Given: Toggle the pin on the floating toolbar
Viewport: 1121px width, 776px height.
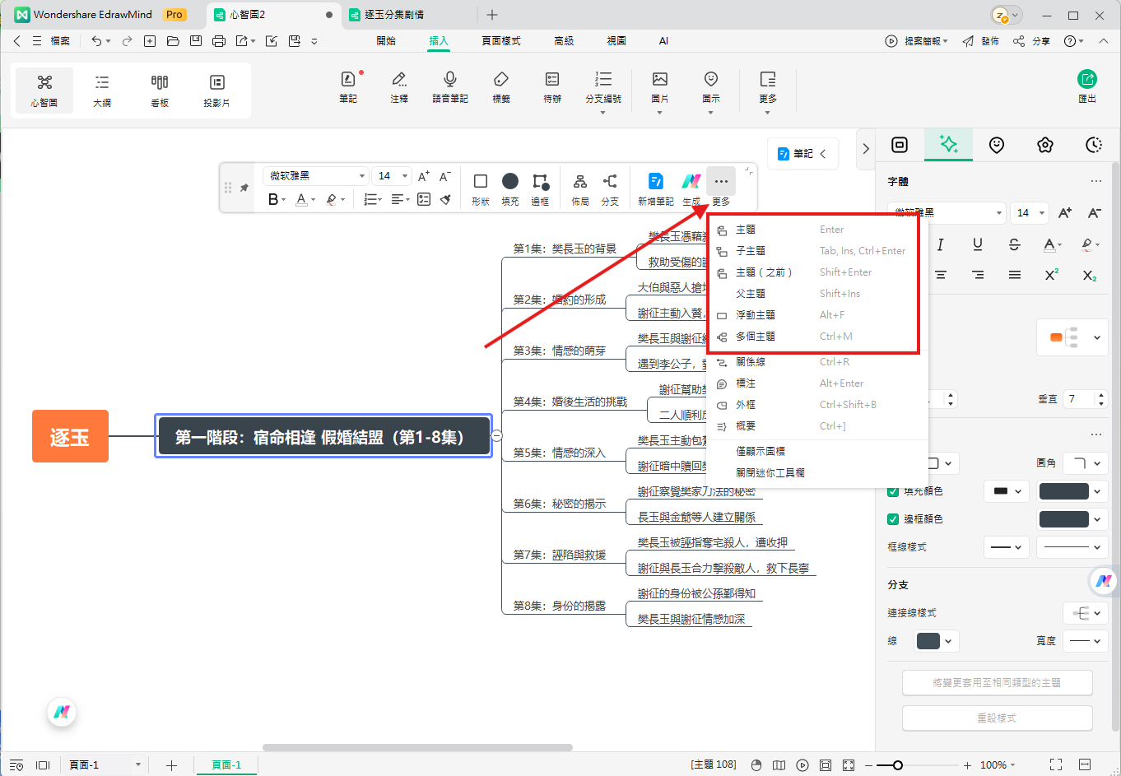Looking at the screenshot, I should click(244, 188).
